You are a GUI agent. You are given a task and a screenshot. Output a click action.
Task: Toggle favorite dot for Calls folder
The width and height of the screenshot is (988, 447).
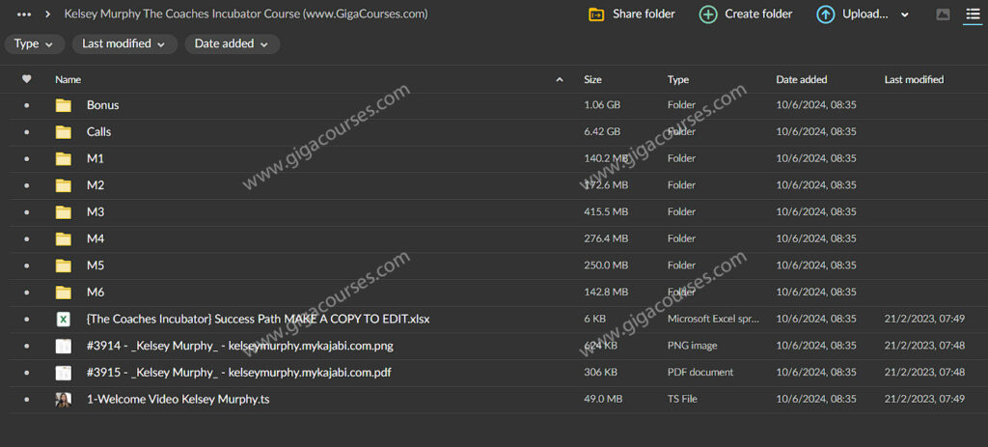coord(26,132)
